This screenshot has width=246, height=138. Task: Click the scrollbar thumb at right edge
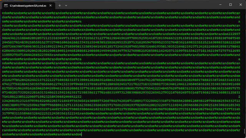(x=244, y=131)
